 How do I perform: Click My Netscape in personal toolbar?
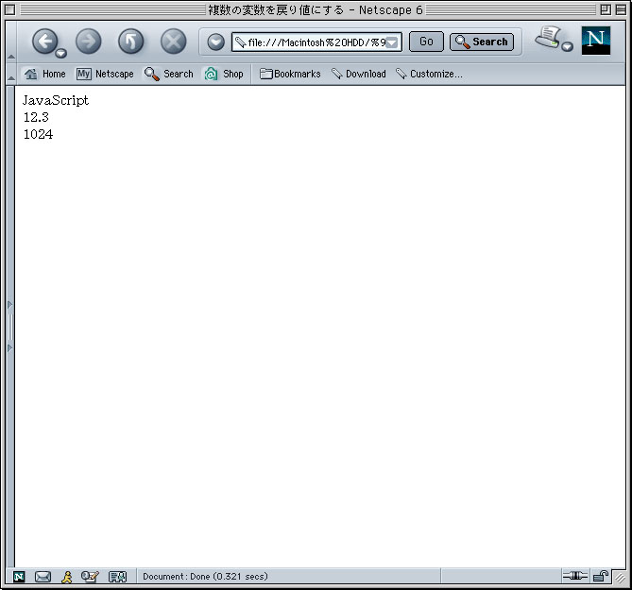[x=105, y=74]
